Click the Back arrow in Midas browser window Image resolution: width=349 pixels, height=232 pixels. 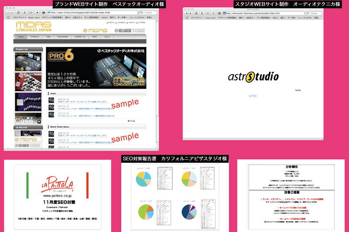(8, 13)
